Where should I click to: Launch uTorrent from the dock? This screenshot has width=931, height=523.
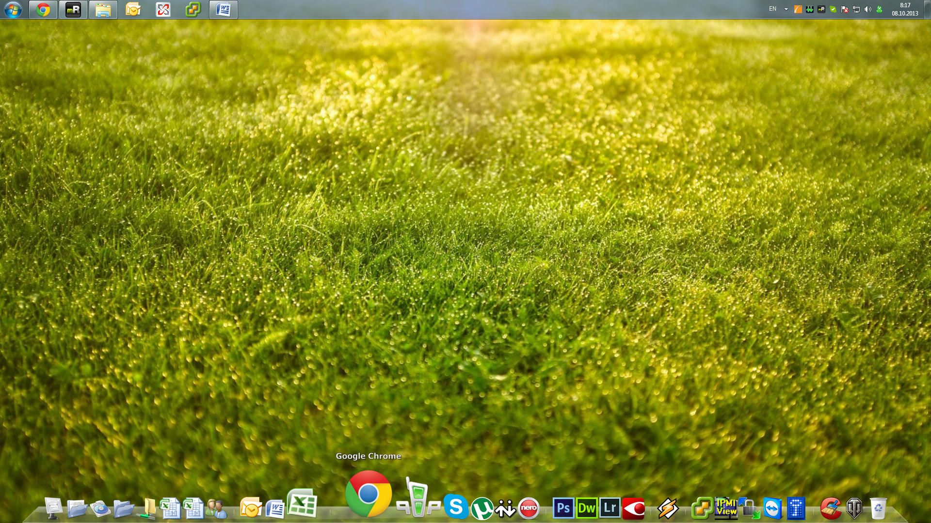pos(482,508)
